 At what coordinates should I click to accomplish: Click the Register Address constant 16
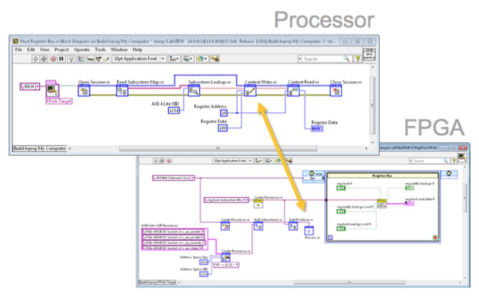[x=223, y=113]
